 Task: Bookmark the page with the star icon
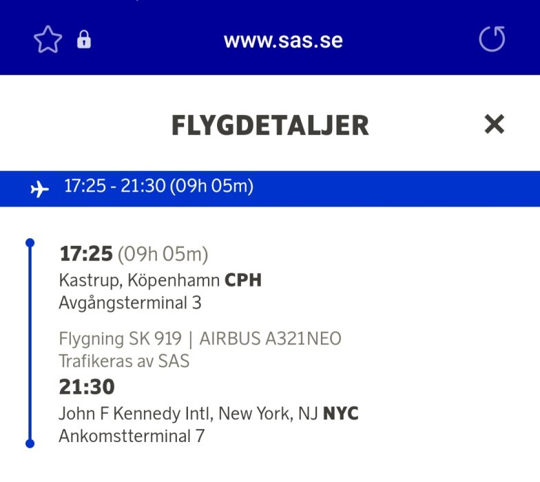point(48,40)
